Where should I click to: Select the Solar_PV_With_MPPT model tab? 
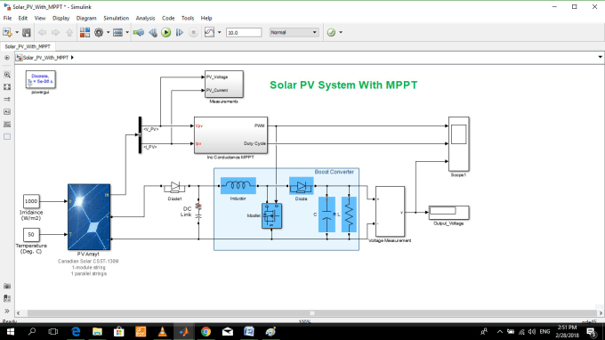(28, 46)
